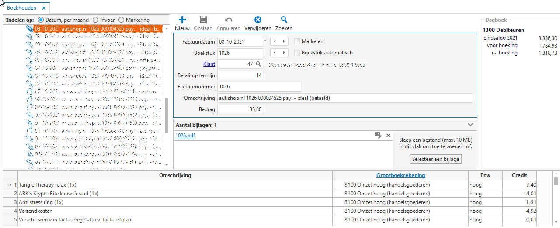
Task: Collapse the 'Aantal bijlagen' panel chevron
Action: click(x=470, y=125)
